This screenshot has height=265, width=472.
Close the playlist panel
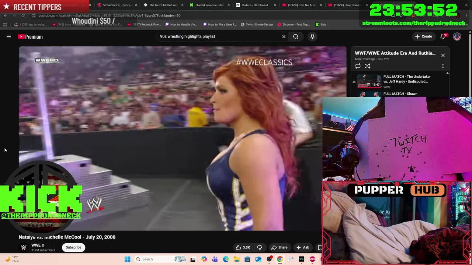click(x=443, y=55)
